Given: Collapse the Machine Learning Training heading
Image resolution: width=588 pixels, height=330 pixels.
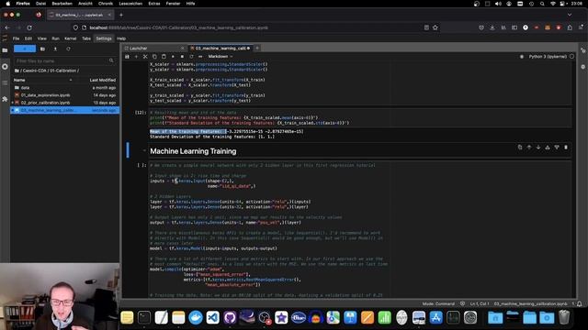Looking at the screenshot, I should click(x=144, y=150).
